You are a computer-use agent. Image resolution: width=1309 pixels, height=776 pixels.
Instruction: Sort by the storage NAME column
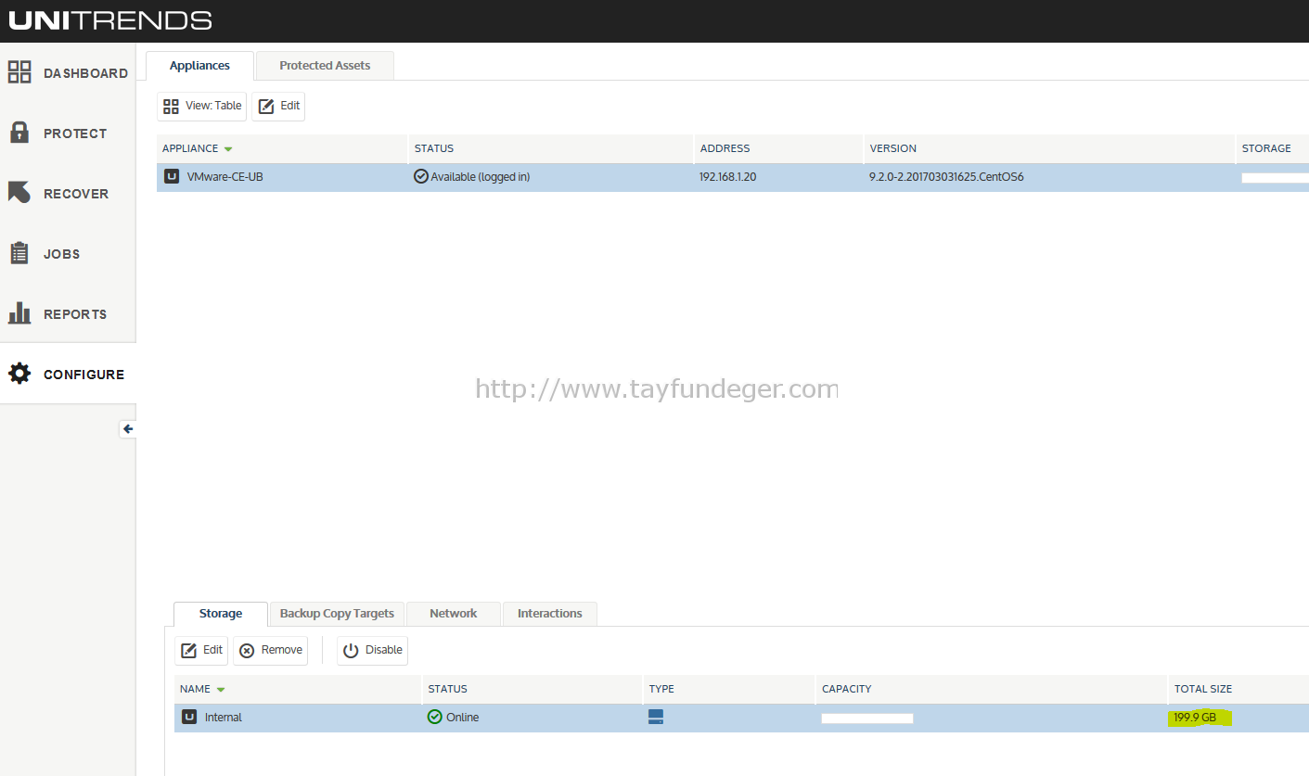(298, 689)
